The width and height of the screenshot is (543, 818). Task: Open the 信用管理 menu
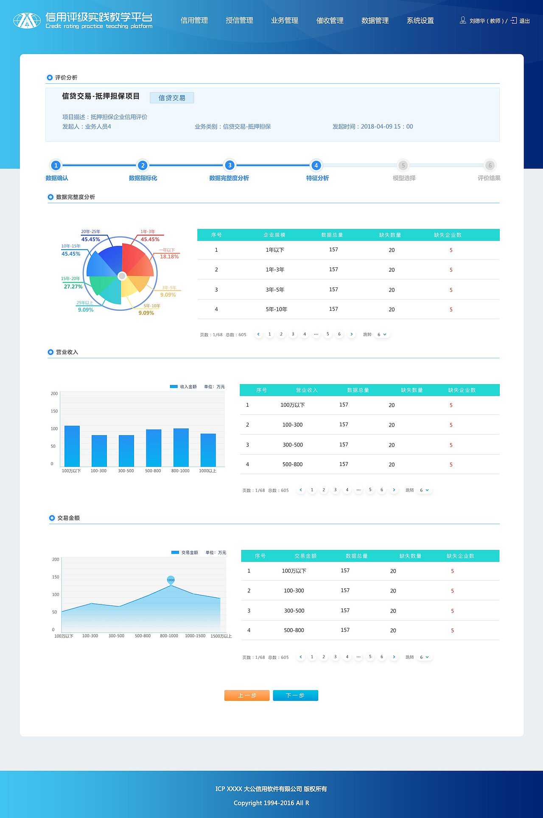point(194,20)
